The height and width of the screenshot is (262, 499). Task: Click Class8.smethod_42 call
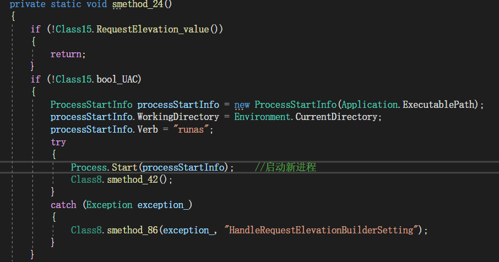(x=122, y=179)
